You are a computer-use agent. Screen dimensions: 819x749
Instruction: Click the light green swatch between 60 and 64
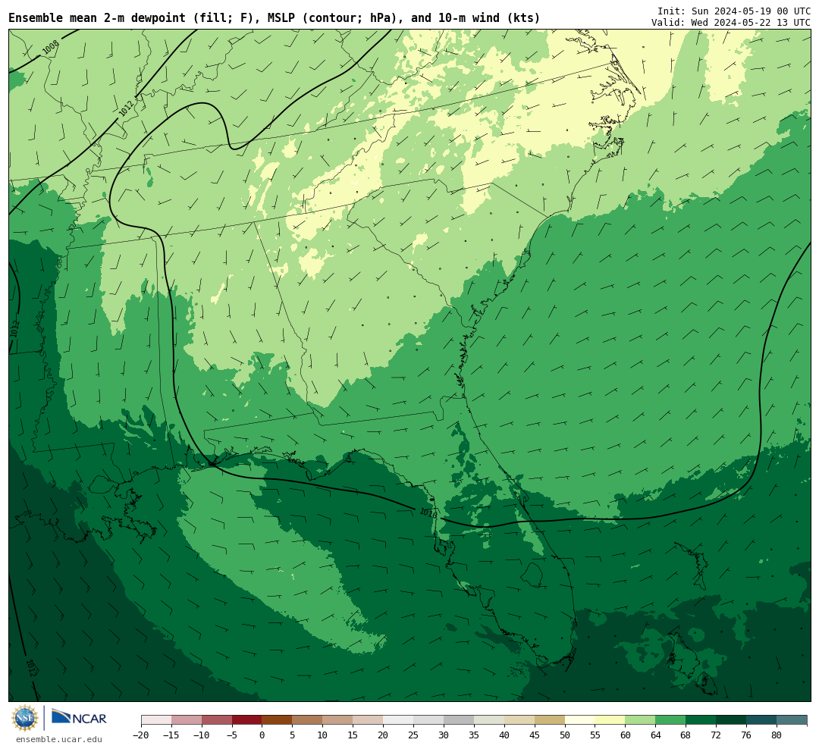tap(640, 719)
